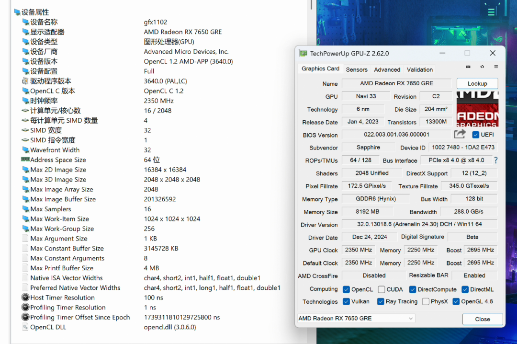Viewport: 517px width, 344px height.
Task: Click the Bandwidth value 288.0 GB/s
Action: [x=469, y=212]
